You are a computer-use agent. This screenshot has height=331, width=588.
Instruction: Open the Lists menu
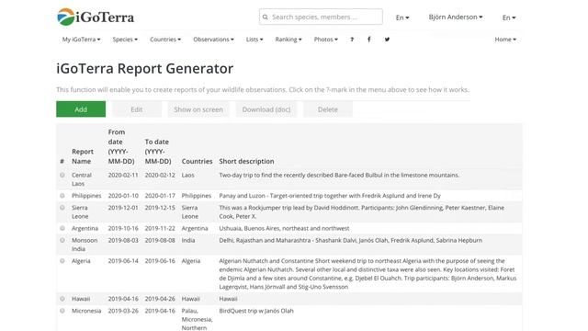click(x=254, y=40)
